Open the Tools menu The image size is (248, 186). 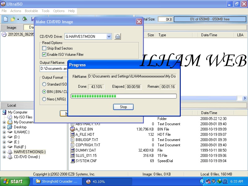[x=46, y=11]
